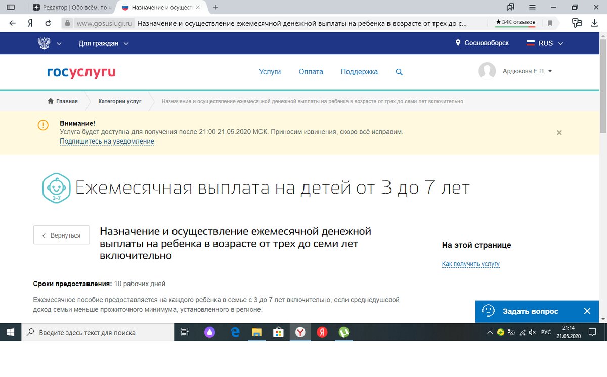Click the bookmark flag icon in the address bar
Viewport: 607px width, 377px height.
[x=549, y=23]
